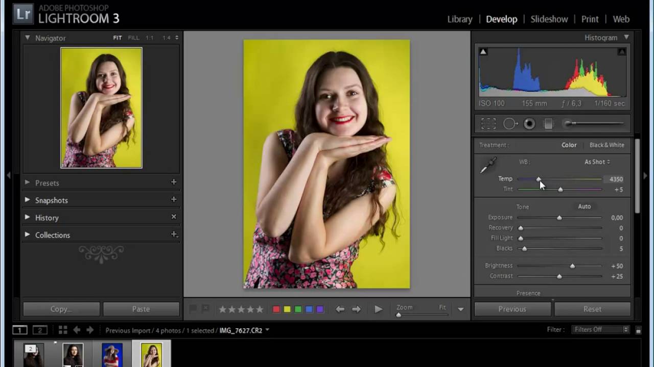Select the Crop Overlay tool
This screenshot has height=367, width=654.
[488, 124]
